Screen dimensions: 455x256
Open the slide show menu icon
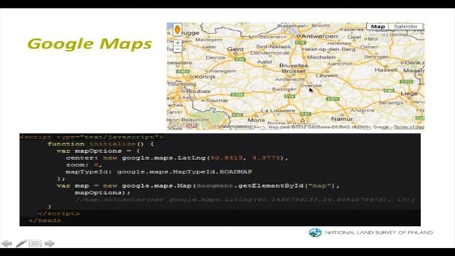tap(35, 243)
